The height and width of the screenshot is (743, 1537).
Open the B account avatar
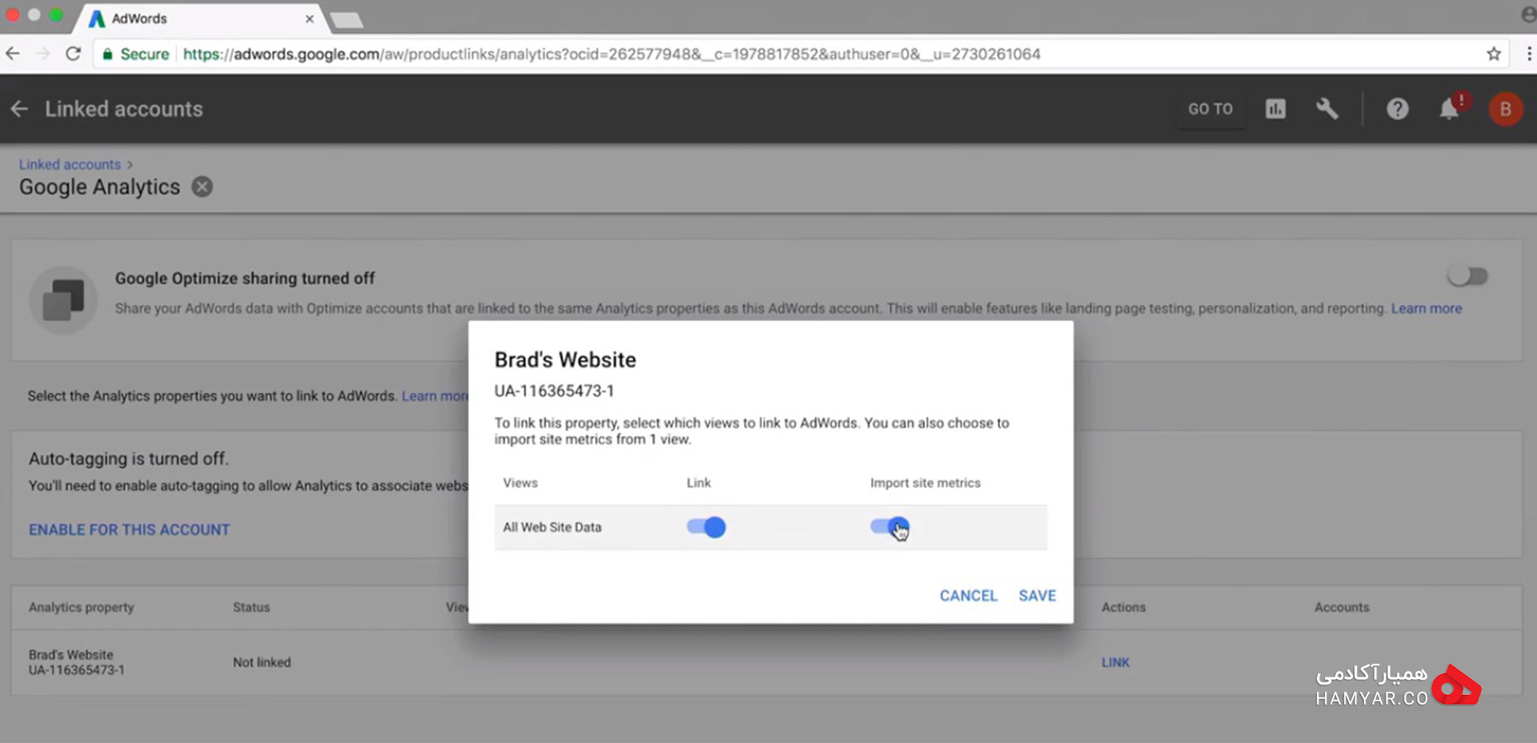click(1505, 109)
